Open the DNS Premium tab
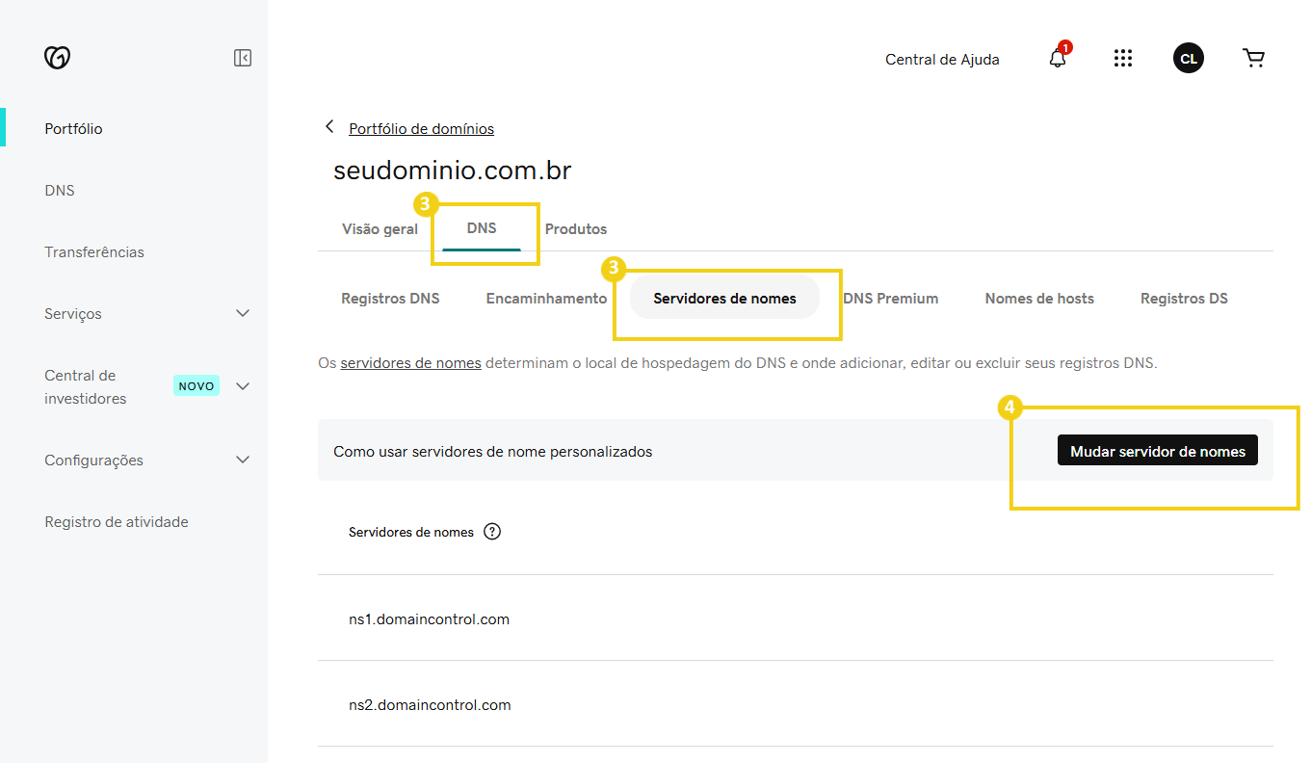This screenshot has width=1311, height=763. click(890, 298)
